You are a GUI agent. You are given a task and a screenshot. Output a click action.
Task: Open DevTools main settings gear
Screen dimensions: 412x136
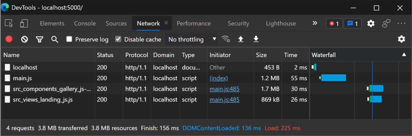coord(371,24)
